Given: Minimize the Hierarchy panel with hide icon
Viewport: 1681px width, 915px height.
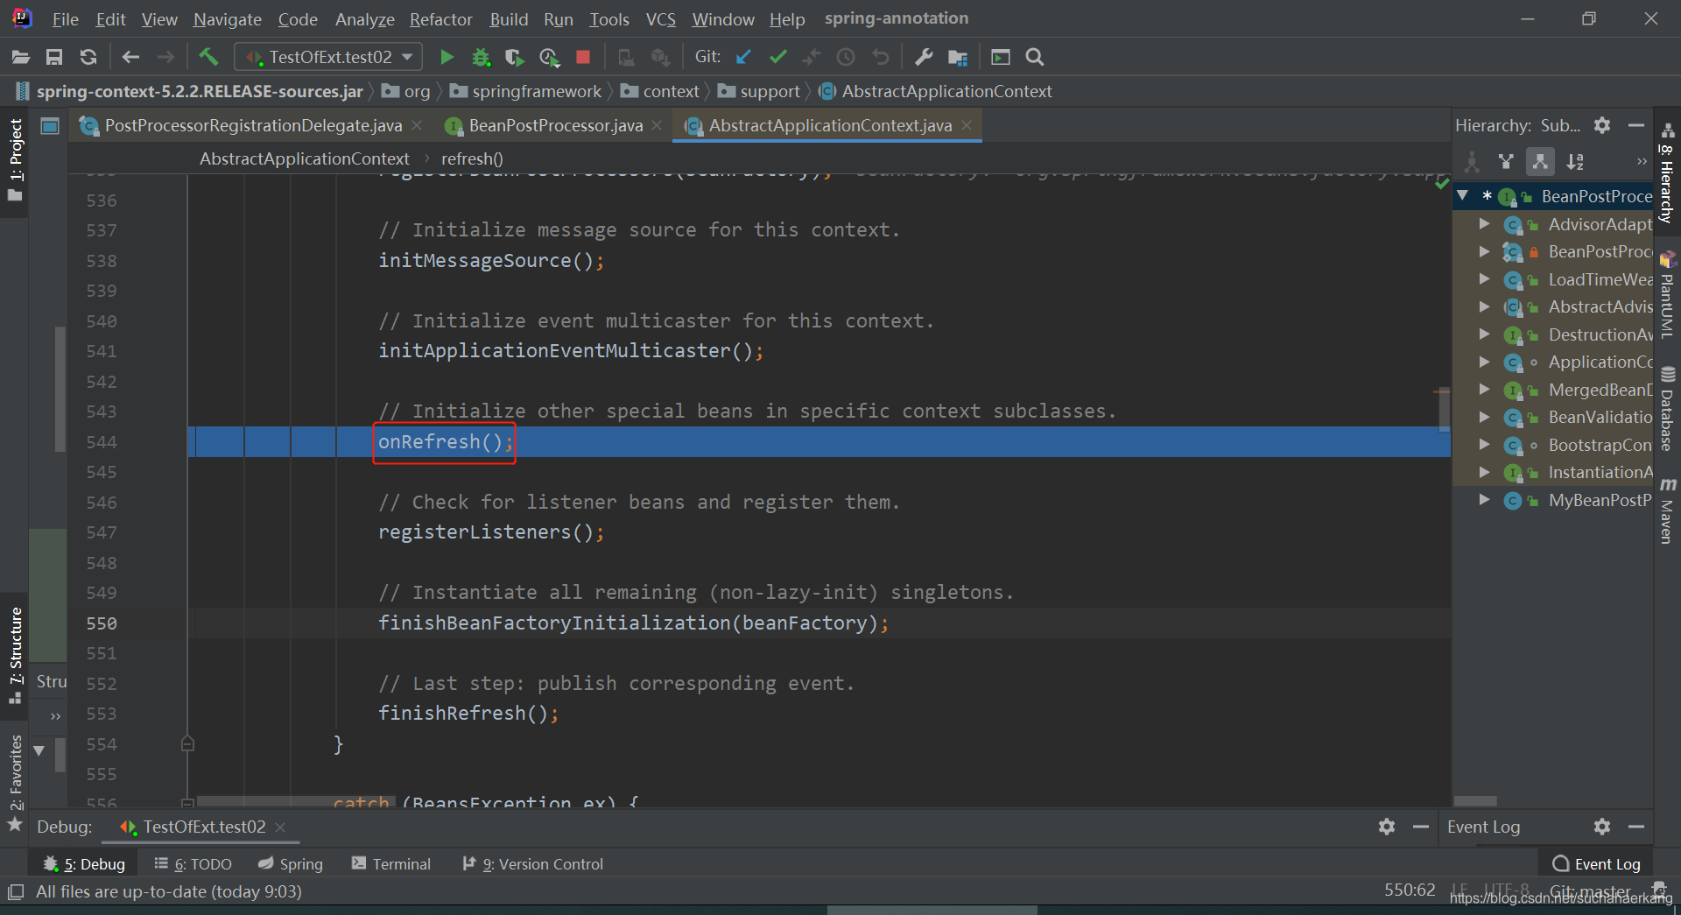Looking at the screenshot, I should (x=1635, y=125).
